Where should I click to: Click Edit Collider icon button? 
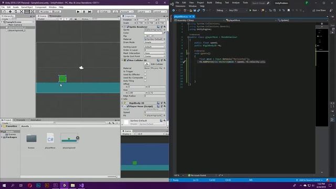point(147,64)
